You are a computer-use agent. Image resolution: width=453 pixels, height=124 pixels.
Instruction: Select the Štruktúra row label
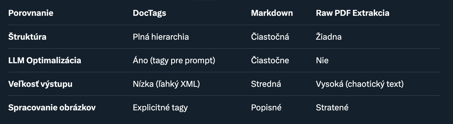27,37
